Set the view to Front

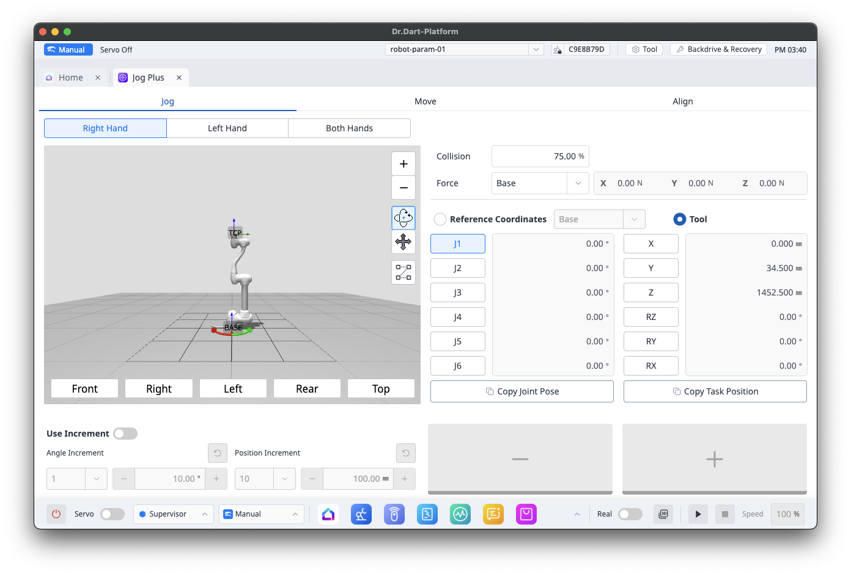(x=84, y=388)
